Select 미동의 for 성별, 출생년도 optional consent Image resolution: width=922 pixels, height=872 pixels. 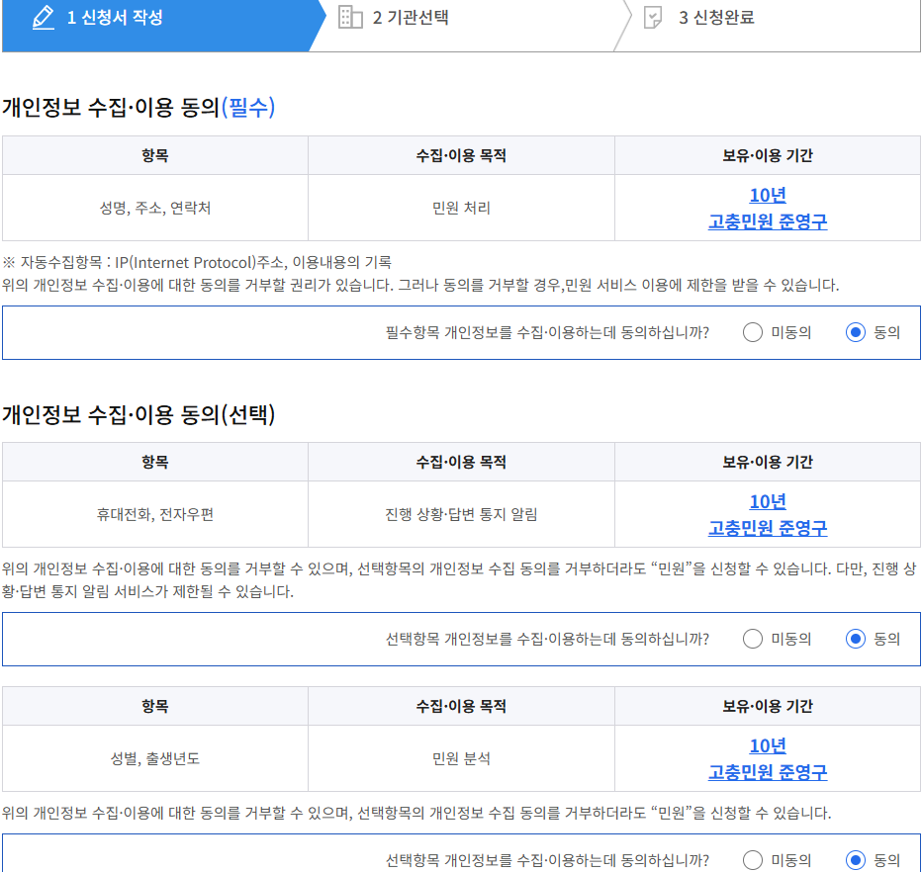pyautogui.click(x=753, y=860)
